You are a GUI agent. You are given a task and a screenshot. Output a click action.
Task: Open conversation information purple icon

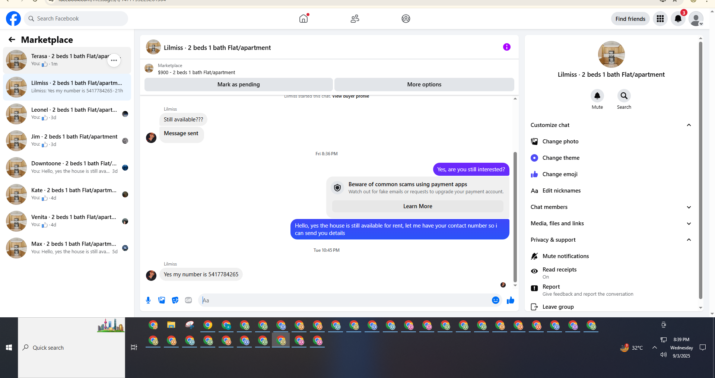[507, 47]
